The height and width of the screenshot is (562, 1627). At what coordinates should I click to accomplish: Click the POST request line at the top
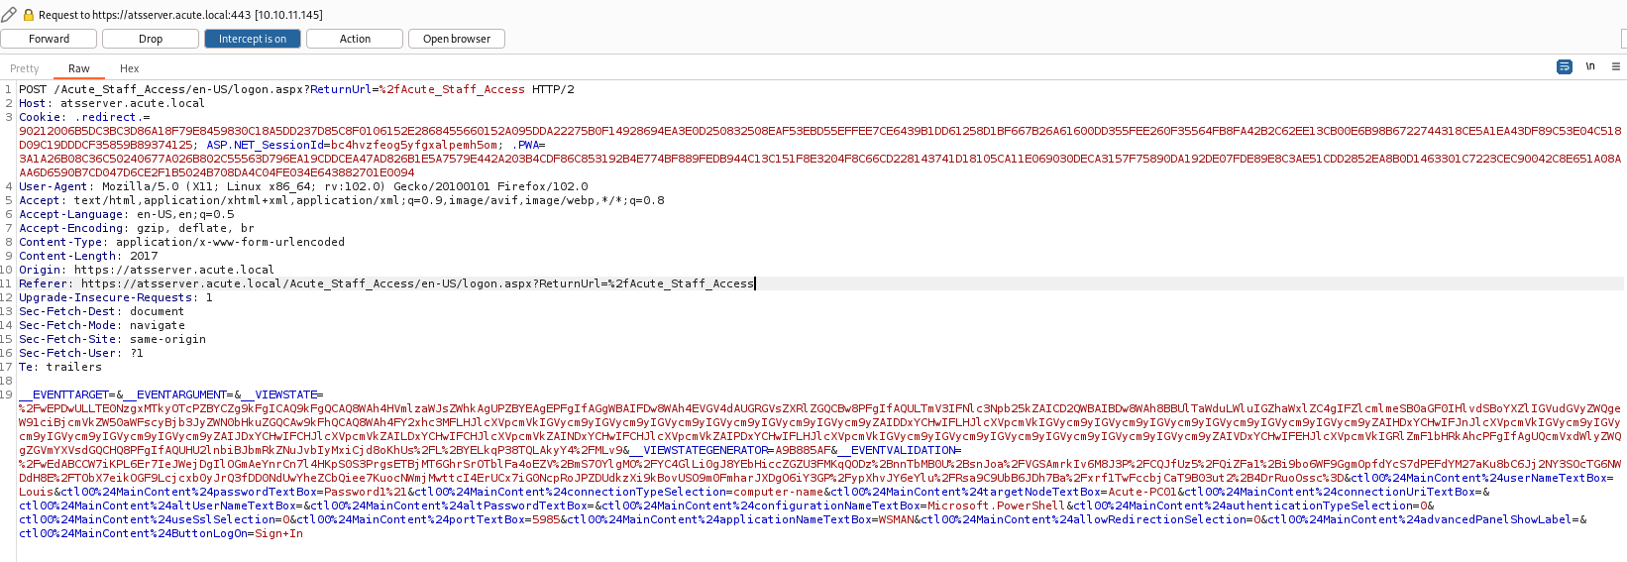pyautogui.click(x=296, y=89)
